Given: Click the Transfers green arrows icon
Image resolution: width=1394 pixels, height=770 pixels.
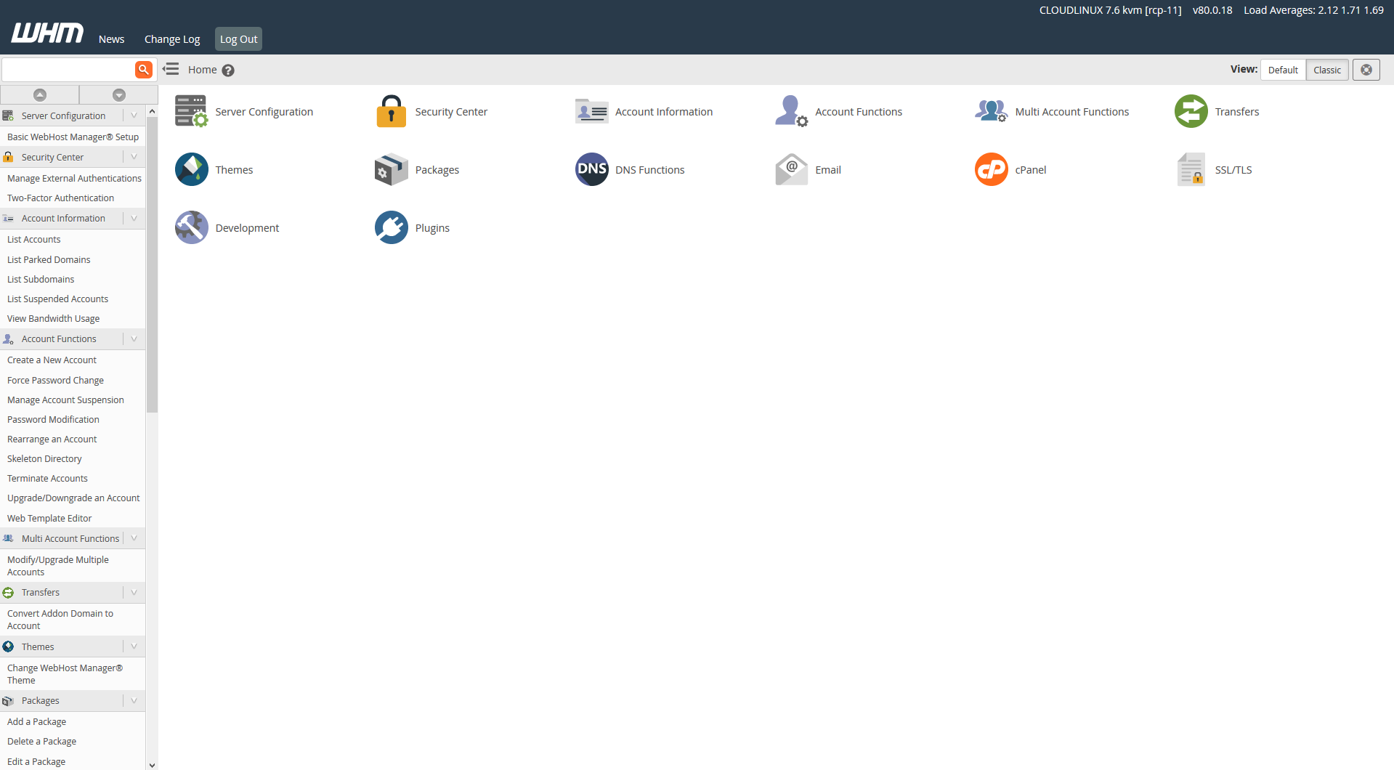Looking at the screenshot, I should 1191,111.
